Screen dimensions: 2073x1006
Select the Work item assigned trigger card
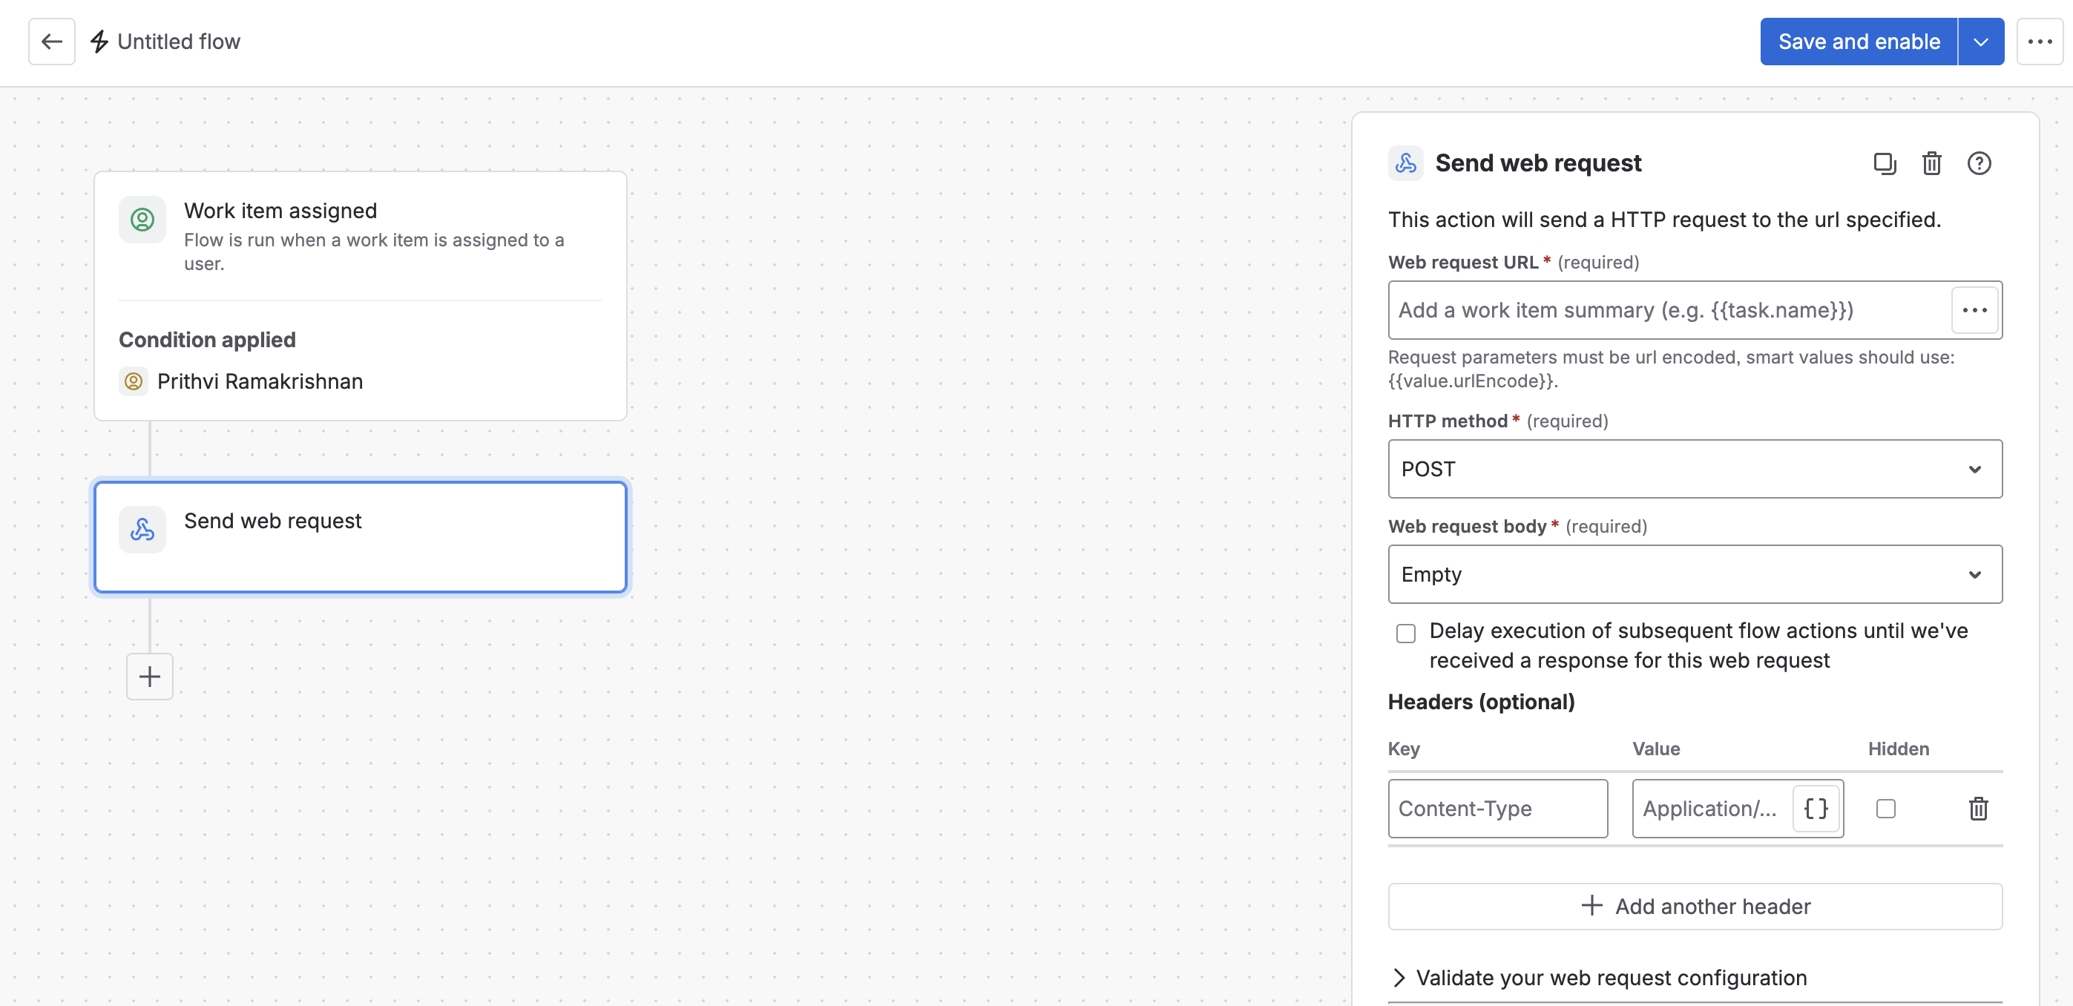(x=361, y=295)
